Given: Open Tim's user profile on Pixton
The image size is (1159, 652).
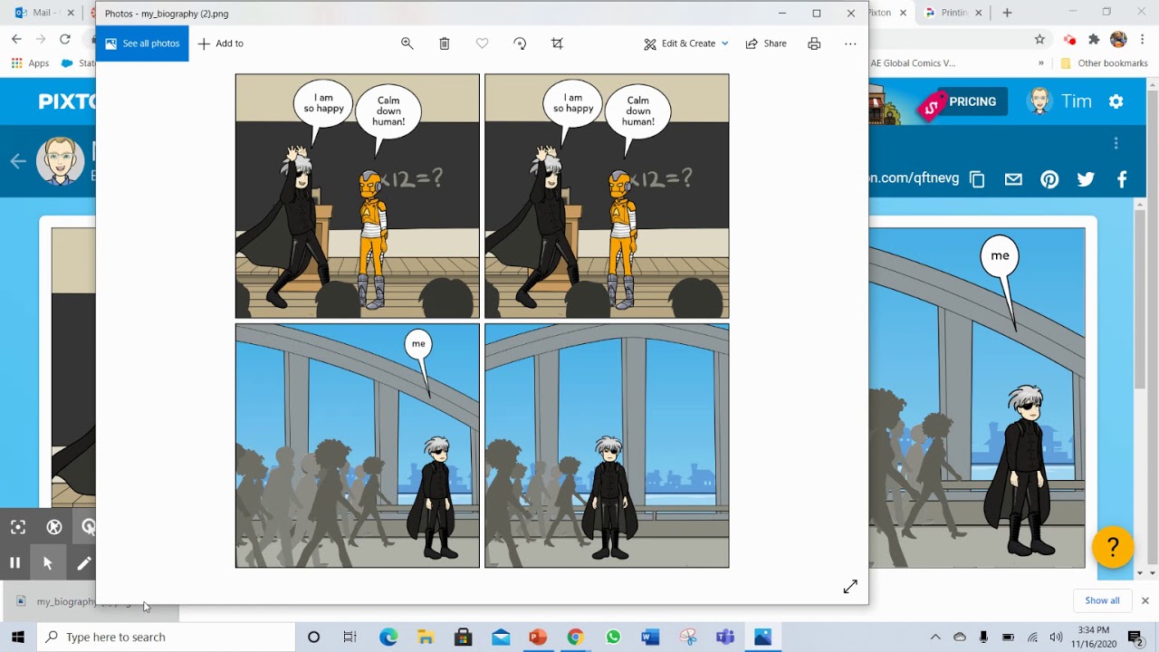Looking at the screenshot, I should [x=1059, y=101].
